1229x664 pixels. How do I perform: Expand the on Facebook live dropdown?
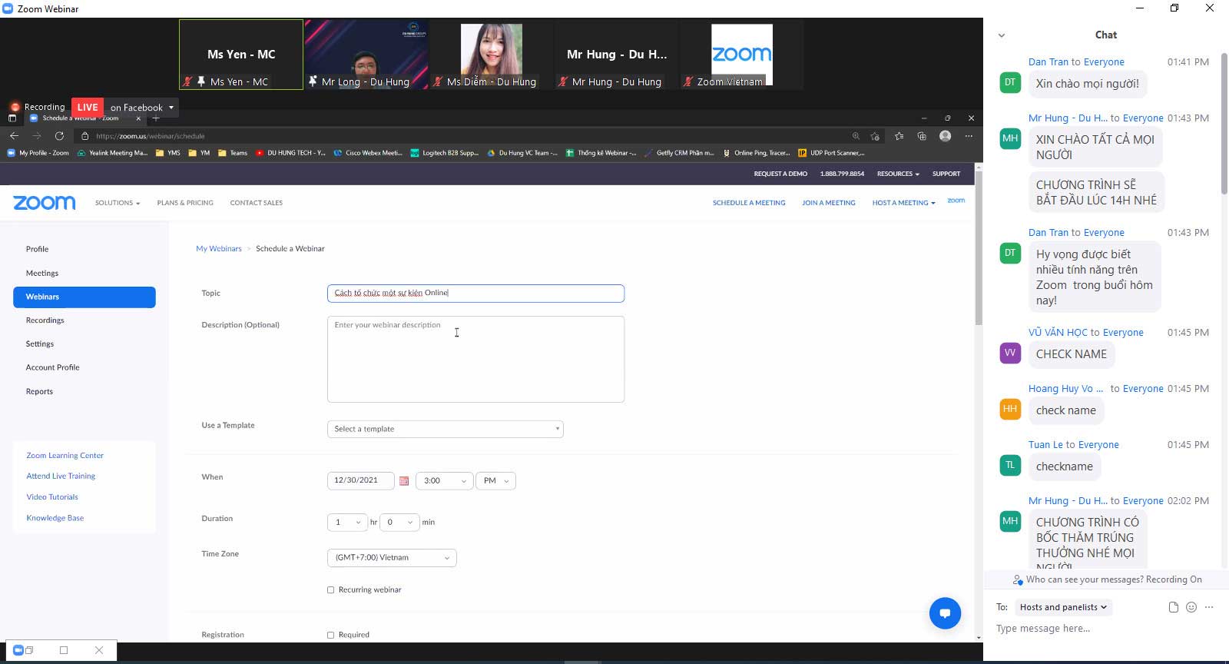(x=143, y=108)
